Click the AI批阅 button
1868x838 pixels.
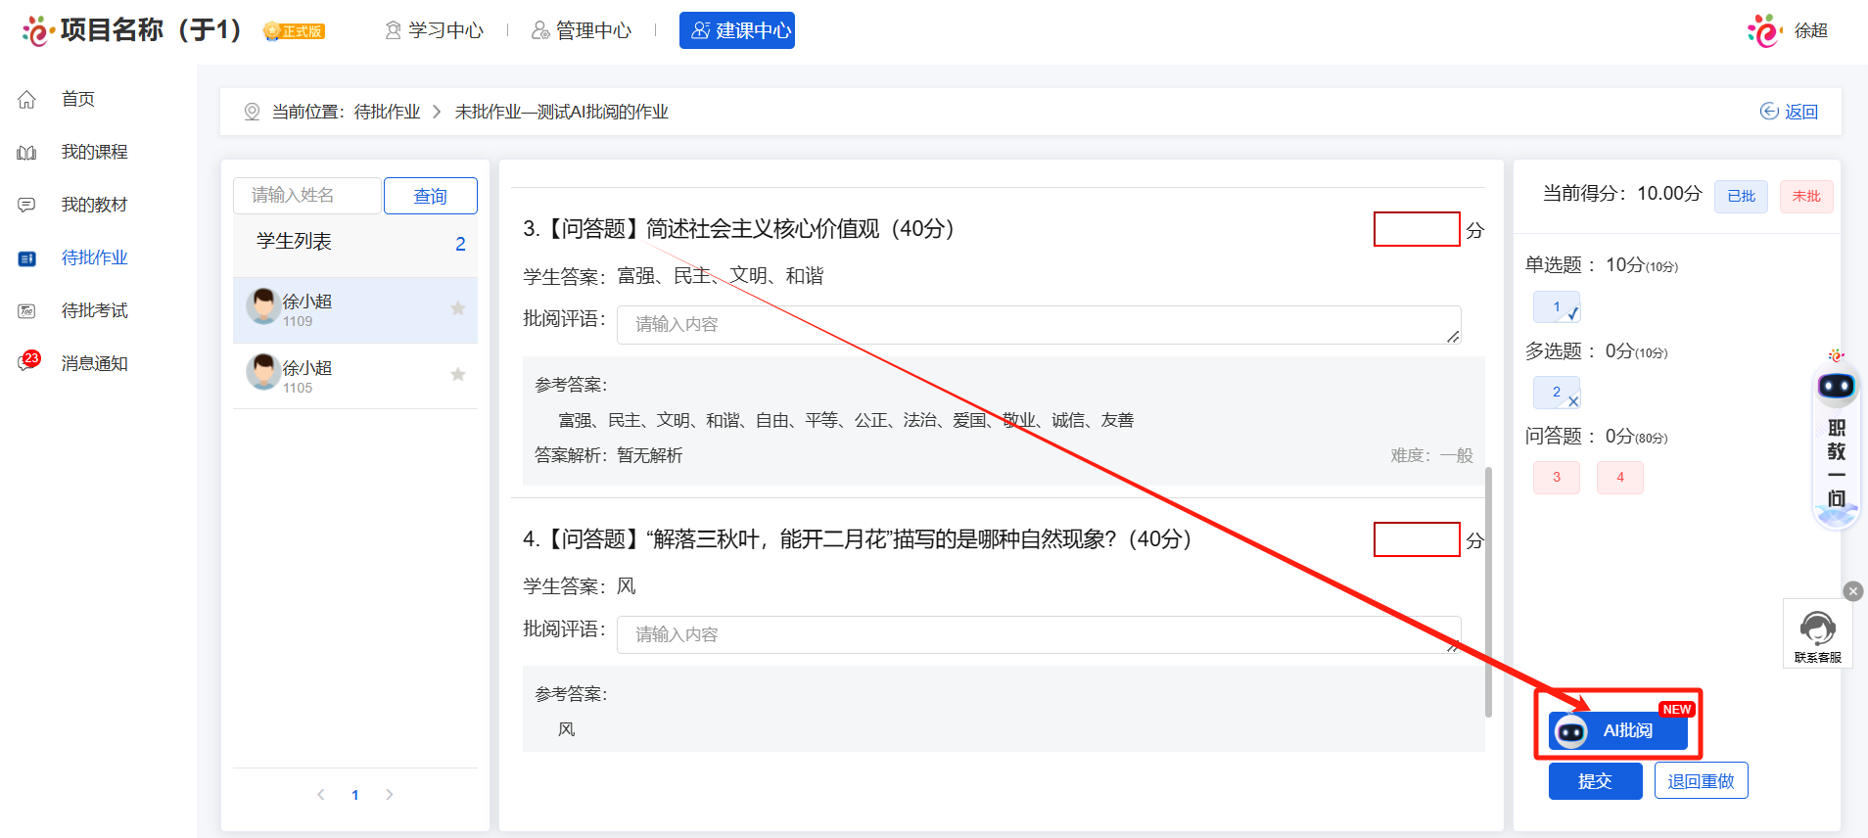click(1618, 731)
